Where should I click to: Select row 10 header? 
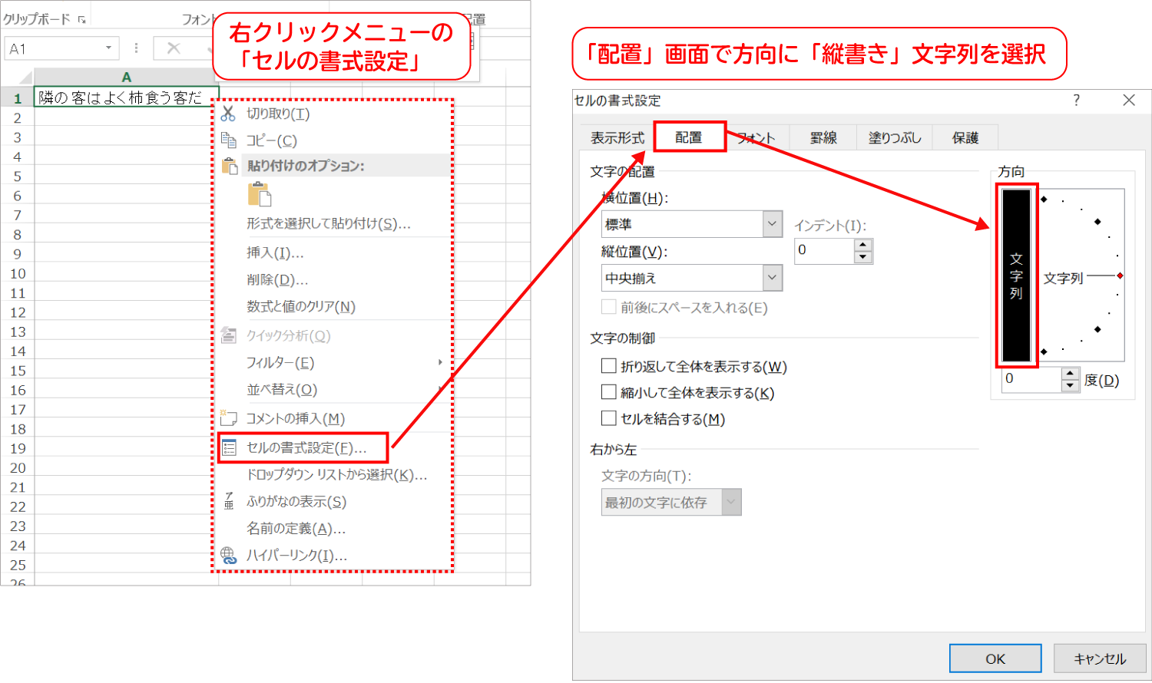[x=18, y=273]
